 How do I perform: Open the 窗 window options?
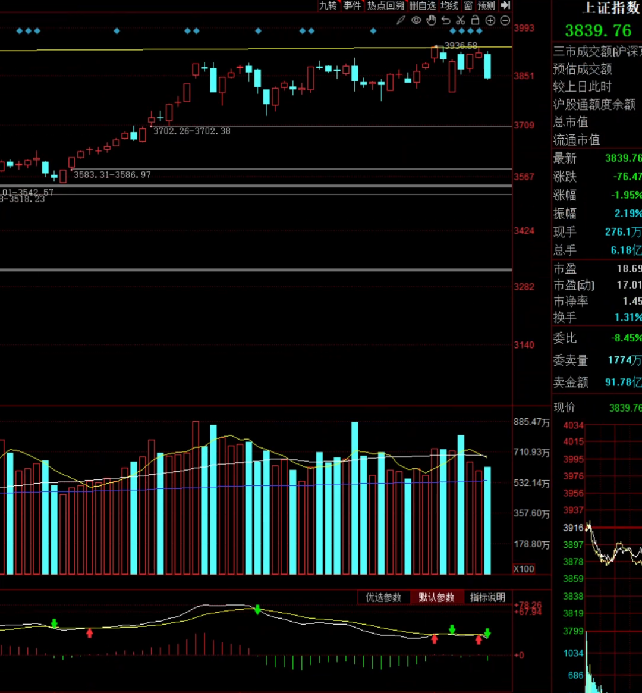(x=468, y=5)
